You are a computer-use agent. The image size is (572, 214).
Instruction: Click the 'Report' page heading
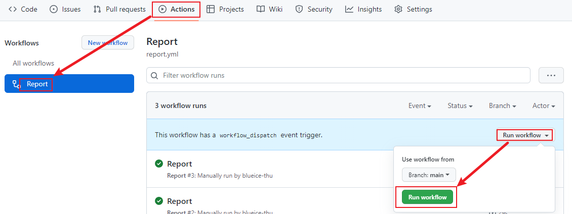point(162,41)
